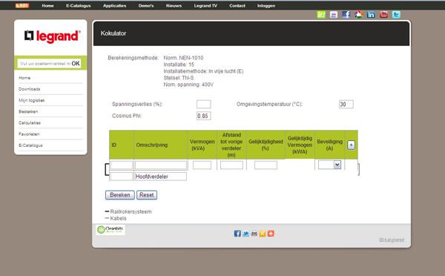Open Calculaties in the sidebar
The image size is (445, 276).
tap(30, 123)
